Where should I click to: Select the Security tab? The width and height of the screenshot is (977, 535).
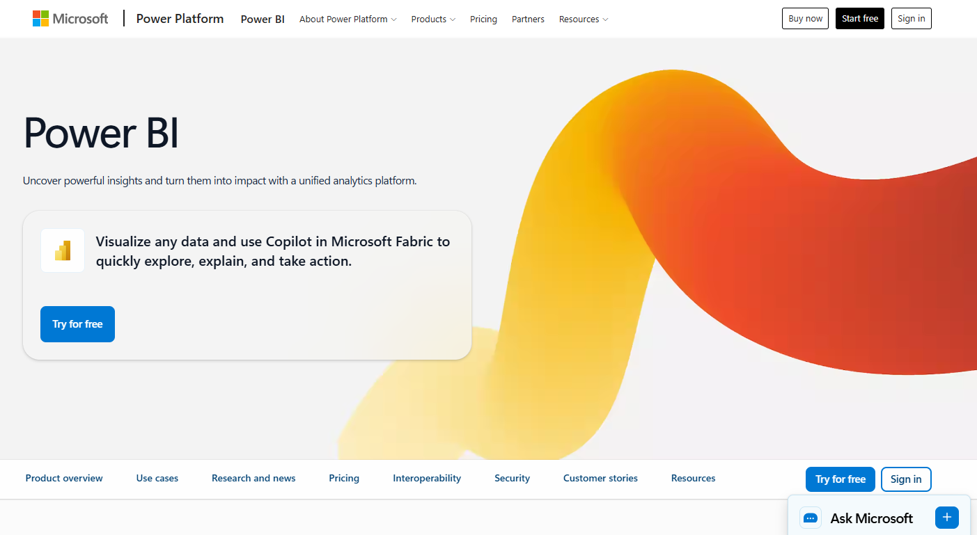pos(512,478)
